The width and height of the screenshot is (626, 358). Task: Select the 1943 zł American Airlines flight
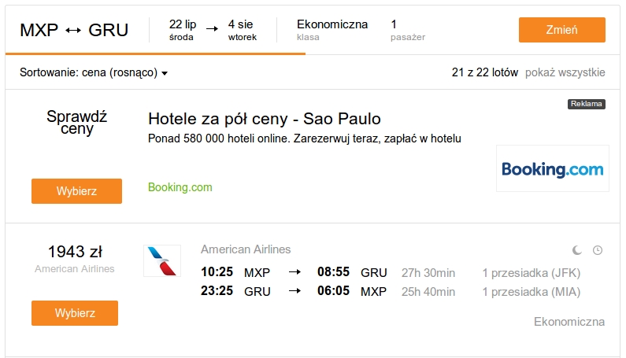coord(75,313)
